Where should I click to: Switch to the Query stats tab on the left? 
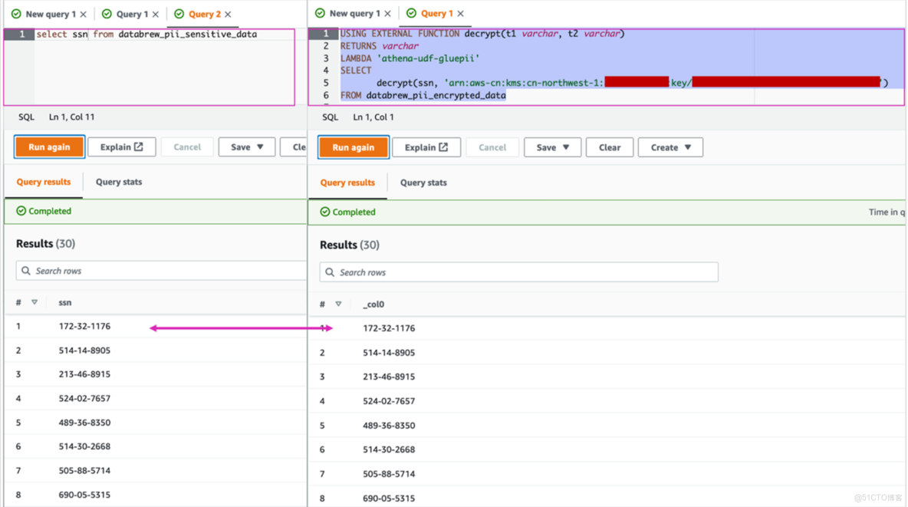coord(118,182)
